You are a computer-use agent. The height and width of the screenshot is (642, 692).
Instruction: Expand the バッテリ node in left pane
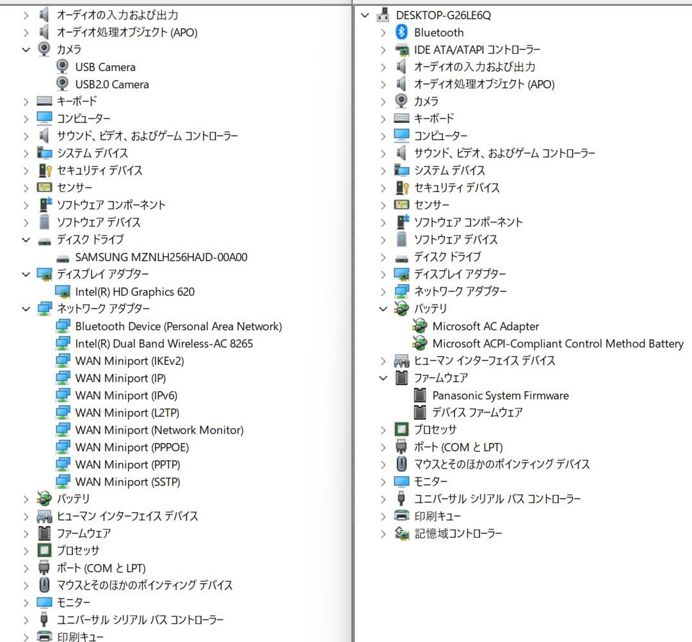click(x=26, y=499)
